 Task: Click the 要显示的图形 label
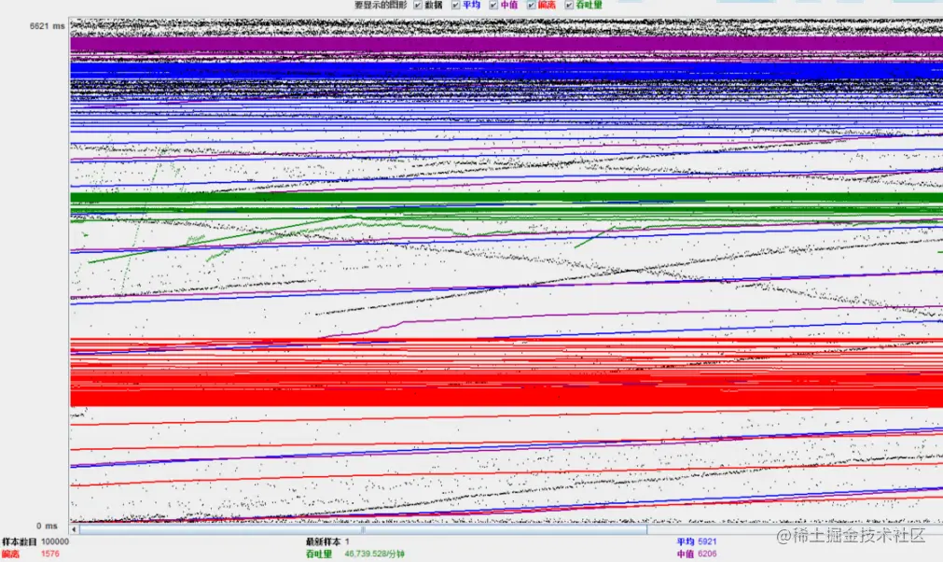tap(381, 5)
